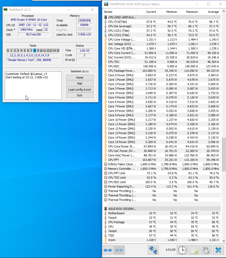
Task: Click the AMD Ryzen 9 5950X 16-Core text
Action: coord(29,20)
